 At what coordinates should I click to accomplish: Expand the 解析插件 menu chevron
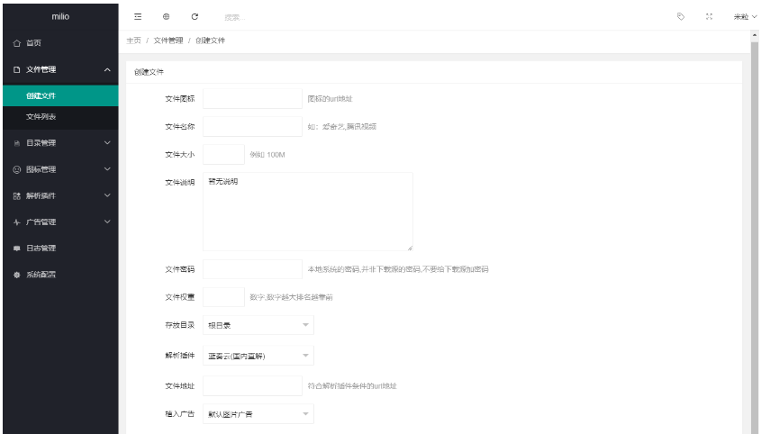(x=107, y=195)
